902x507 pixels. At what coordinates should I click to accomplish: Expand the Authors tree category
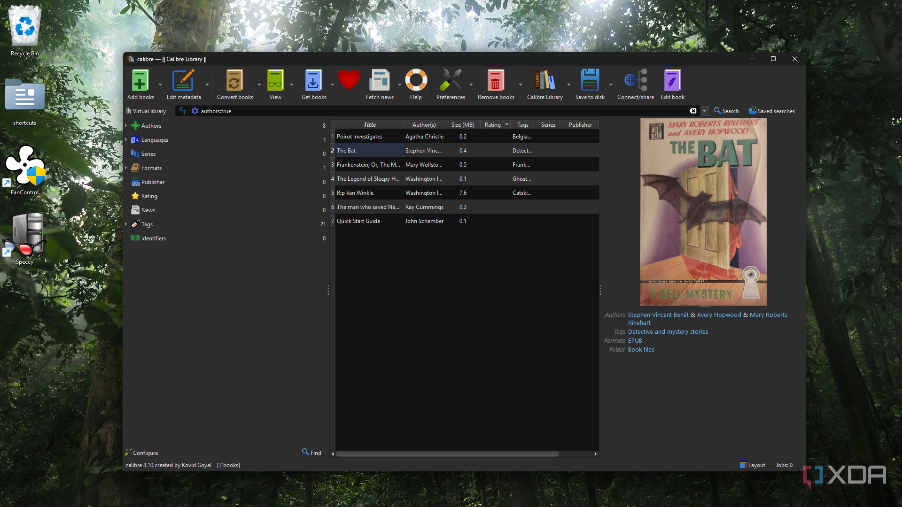(x=126, y=125)
